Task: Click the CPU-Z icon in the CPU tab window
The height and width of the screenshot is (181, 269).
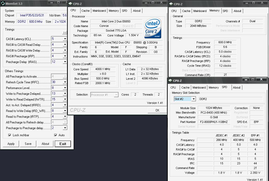Action: (x=70, y=3)
